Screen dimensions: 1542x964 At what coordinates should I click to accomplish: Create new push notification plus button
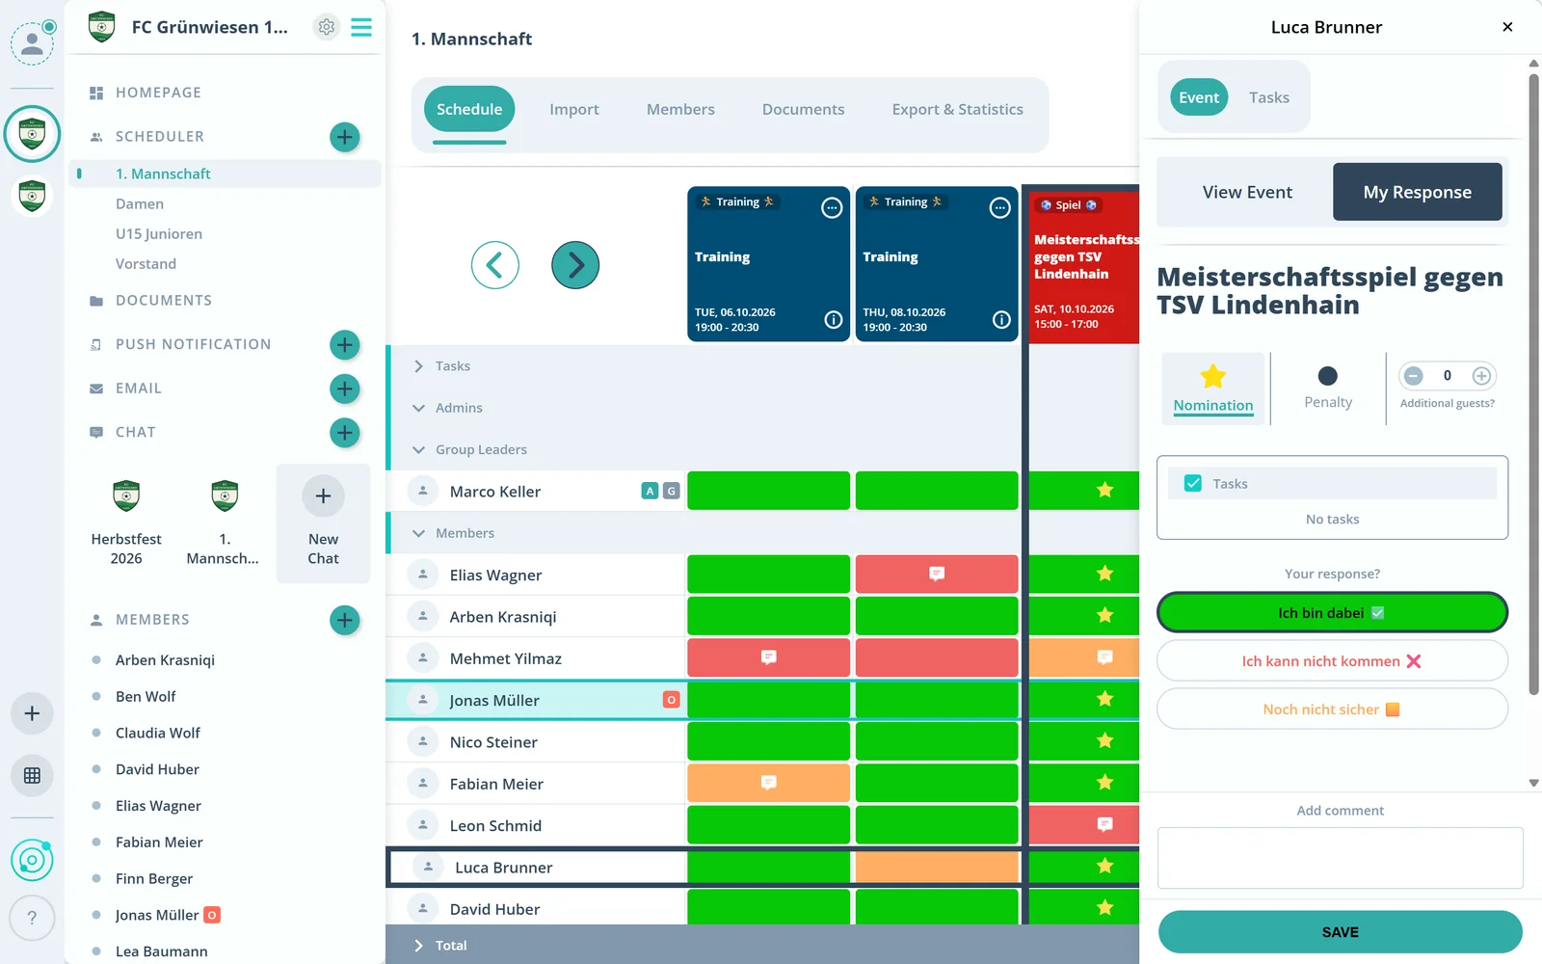coord(345,344)
